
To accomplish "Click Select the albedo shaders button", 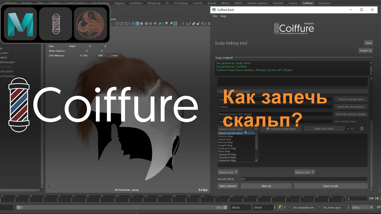I will [x=351, y=114].
